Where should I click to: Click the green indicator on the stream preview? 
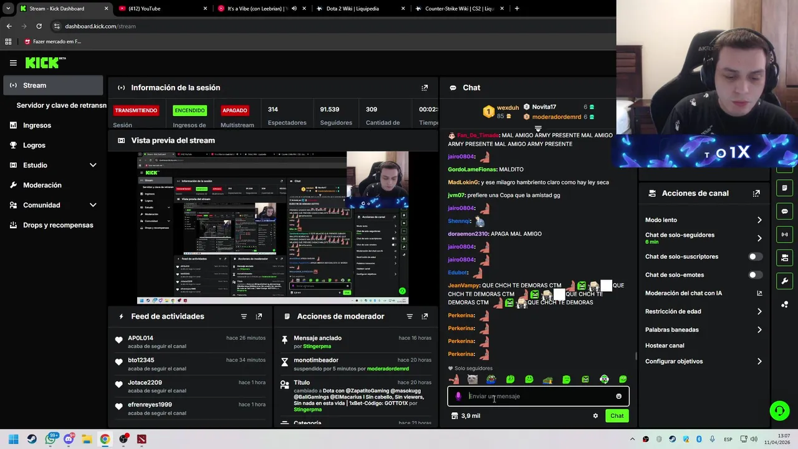pos(402,291)
